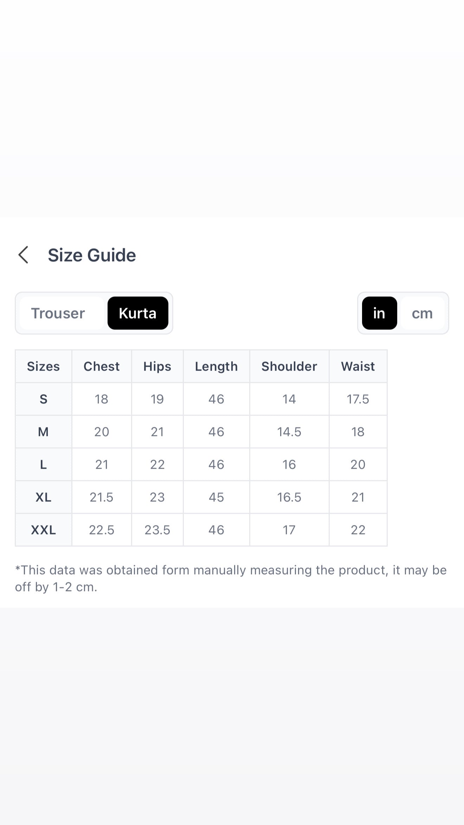464x825 pixels.
Task: Toggle units to inches
Action: 379,313
